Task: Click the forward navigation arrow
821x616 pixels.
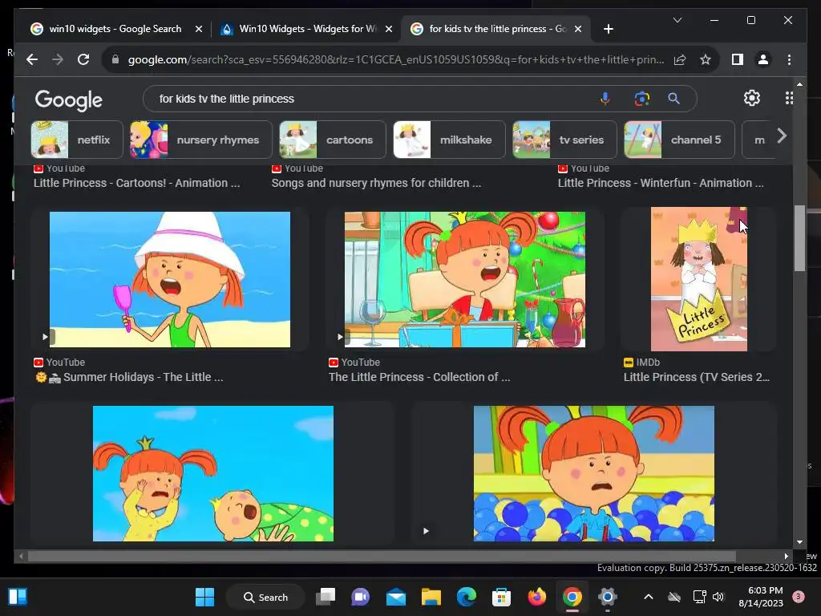Action: tap(58, 59)
